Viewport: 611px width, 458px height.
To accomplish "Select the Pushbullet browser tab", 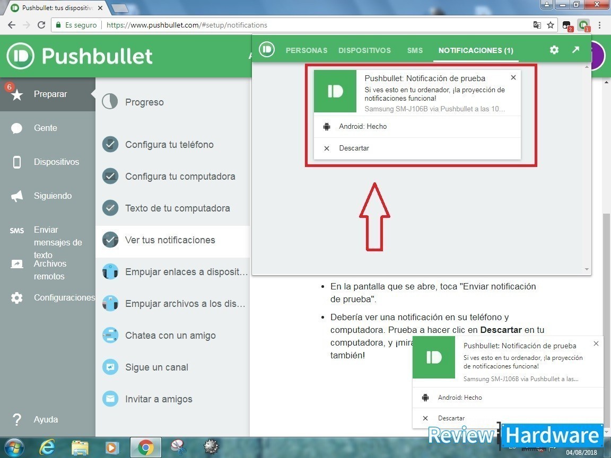I will pos(57,8).
